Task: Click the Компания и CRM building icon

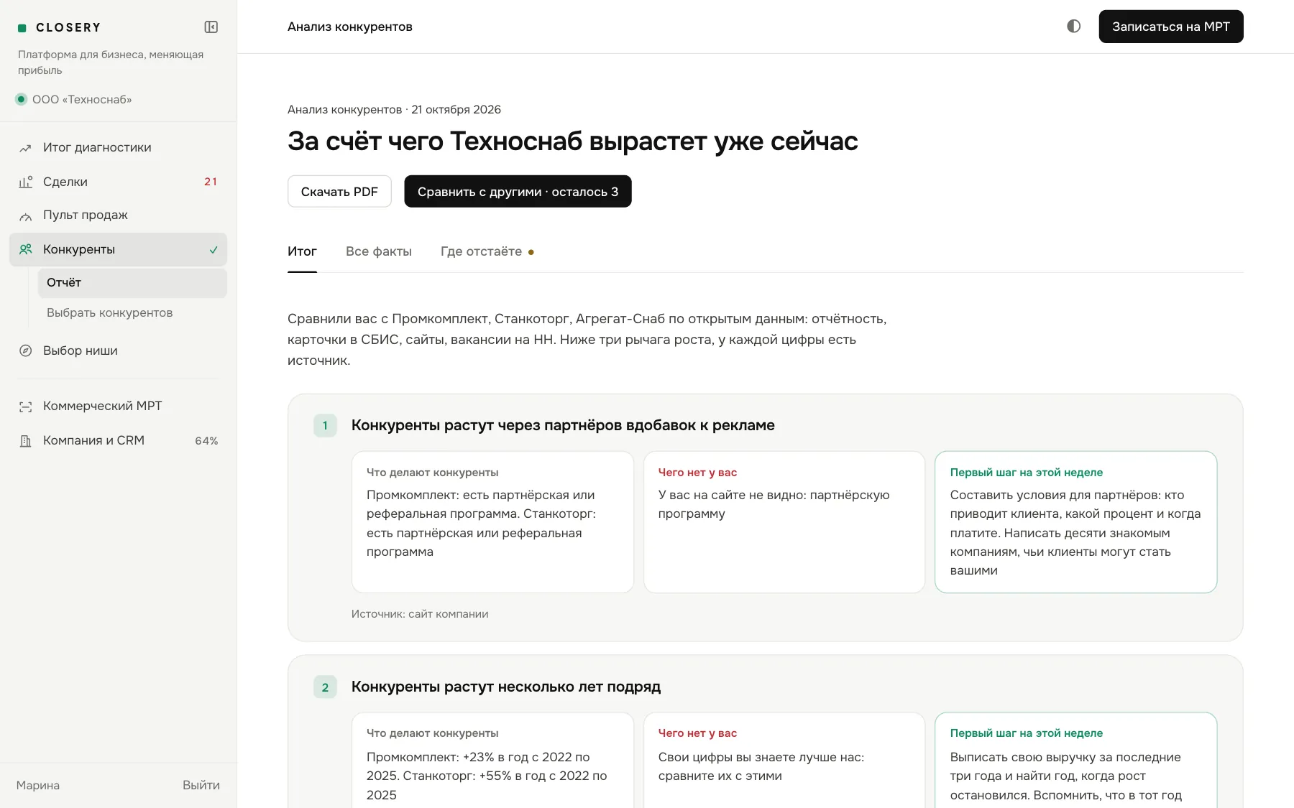Action: click(x=25, y=441)
